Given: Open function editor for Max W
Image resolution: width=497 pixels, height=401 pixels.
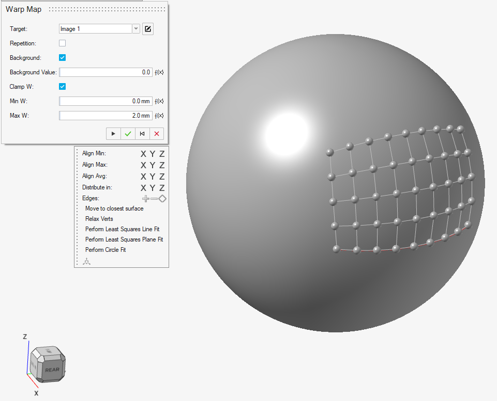Looking at the screenshot, I should 160,116.
